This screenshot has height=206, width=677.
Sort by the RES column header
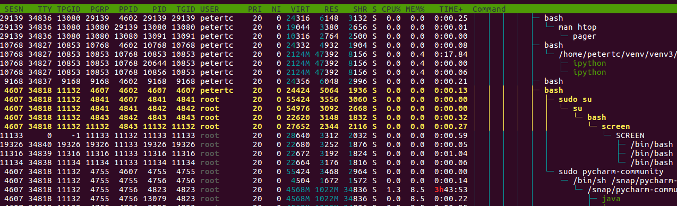click(x=331, y=9)
